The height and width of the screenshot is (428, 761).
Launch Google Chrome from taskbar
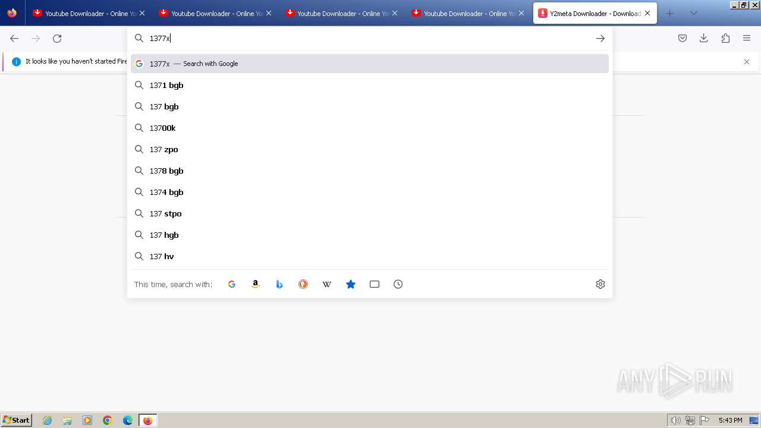tap(108, 420)
